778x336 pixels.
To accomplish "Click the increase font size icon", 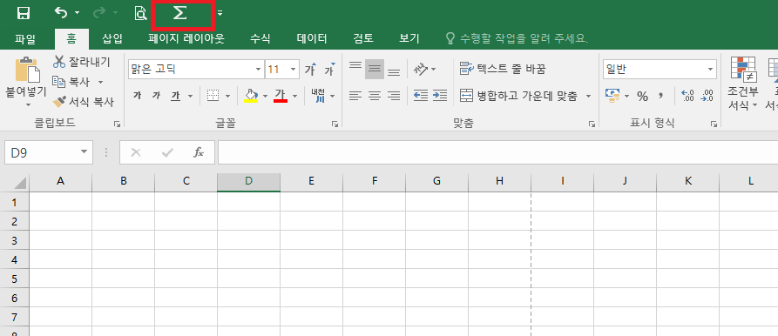I will click(x=311, y=70).
